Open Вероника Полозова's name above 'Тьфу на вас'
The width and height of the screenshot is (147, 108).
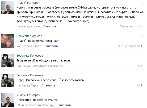coord(30,56)
